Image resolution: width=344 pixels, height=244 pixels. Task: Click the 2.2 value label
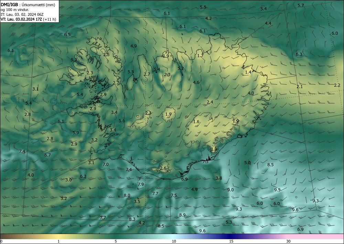pos(337,85)
